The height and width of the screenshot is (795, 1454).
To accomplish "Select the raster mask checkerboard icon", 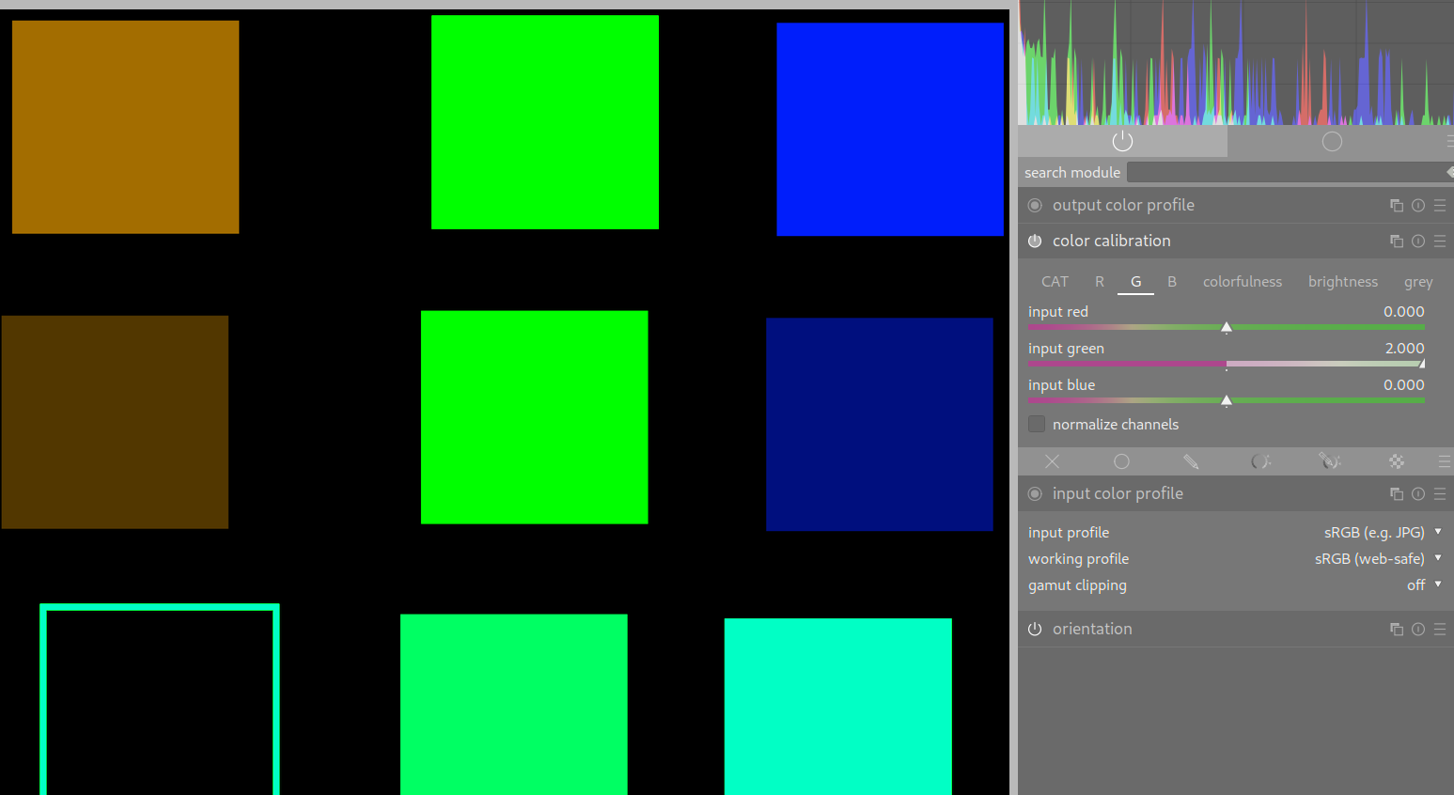I will click(x=1397, y=461).
